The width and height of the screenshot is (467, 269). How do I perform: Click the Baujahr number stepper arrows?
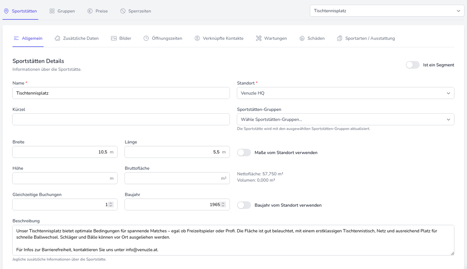(223, 205)
